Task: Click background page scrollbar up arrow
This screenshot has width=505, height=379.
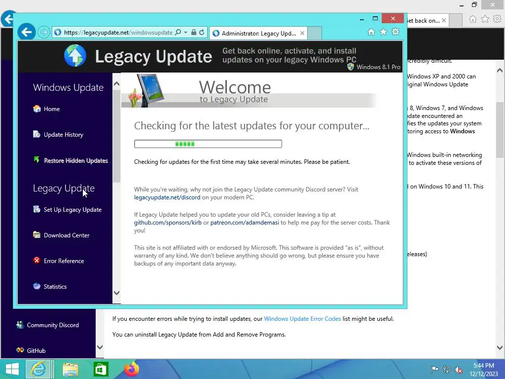Action: click(500, 70)
